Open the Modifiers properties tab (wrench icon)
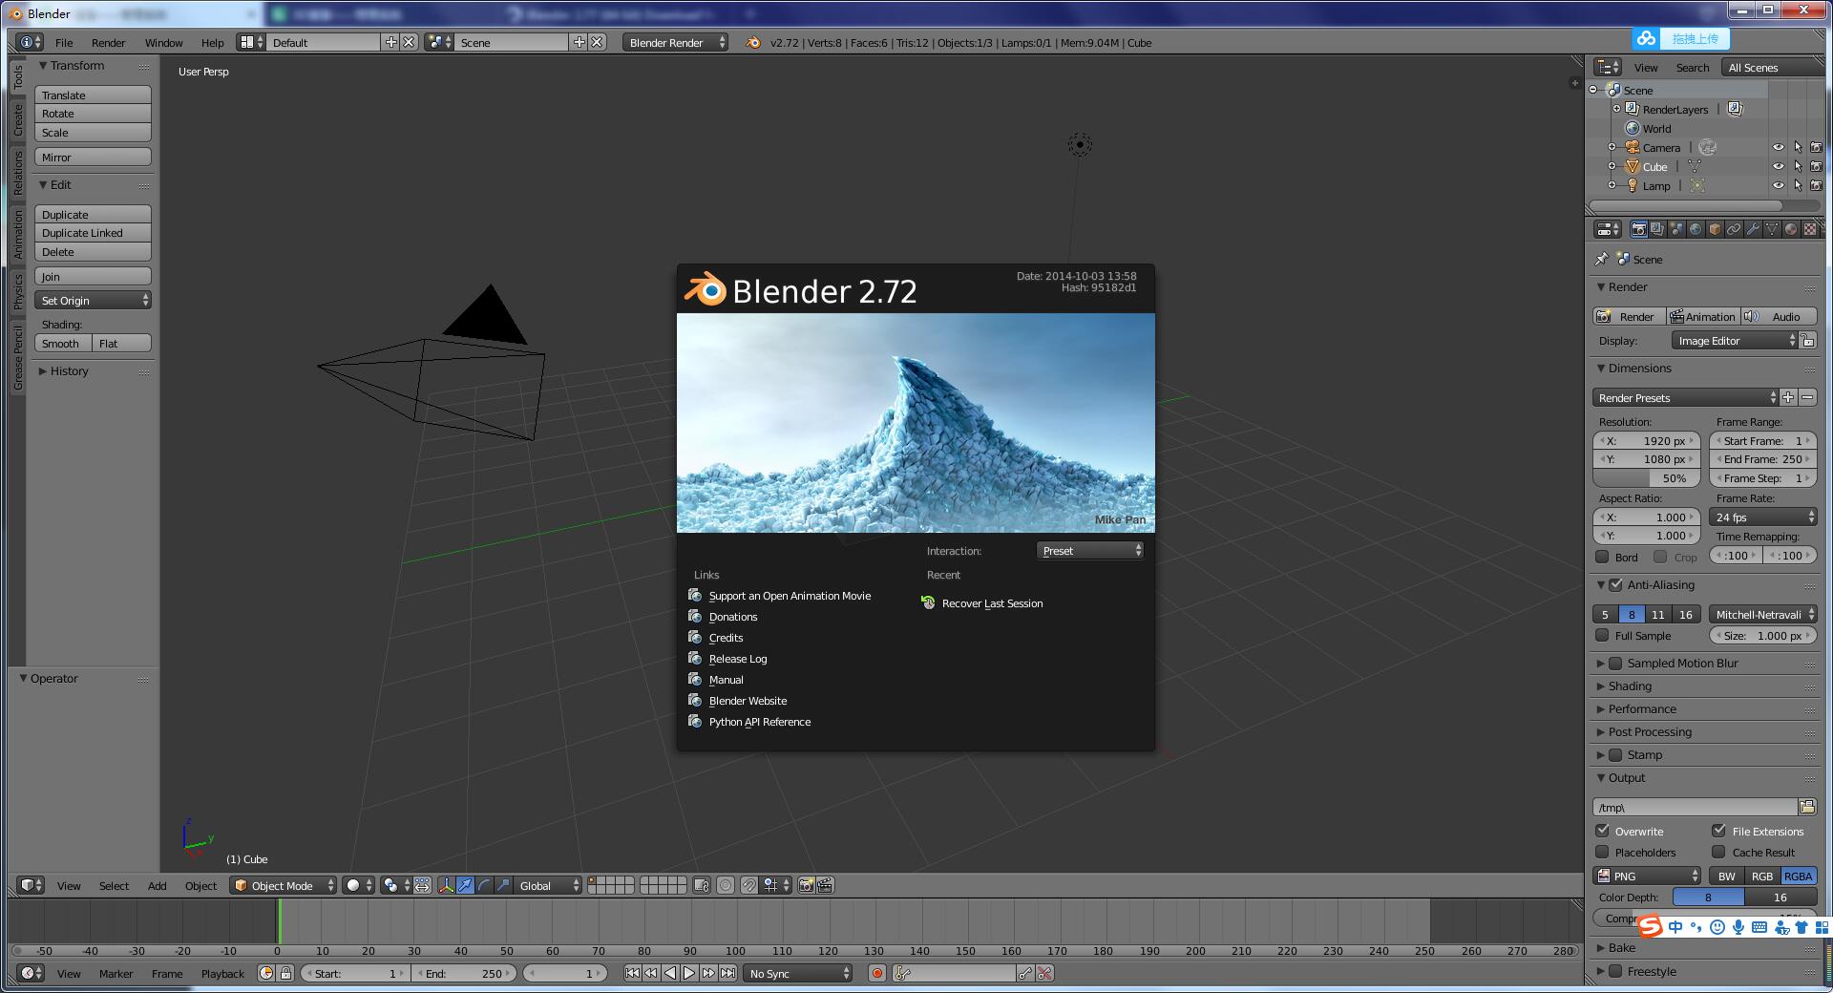The height and width of the screenshot is (993, 1833). (1753, 229)
